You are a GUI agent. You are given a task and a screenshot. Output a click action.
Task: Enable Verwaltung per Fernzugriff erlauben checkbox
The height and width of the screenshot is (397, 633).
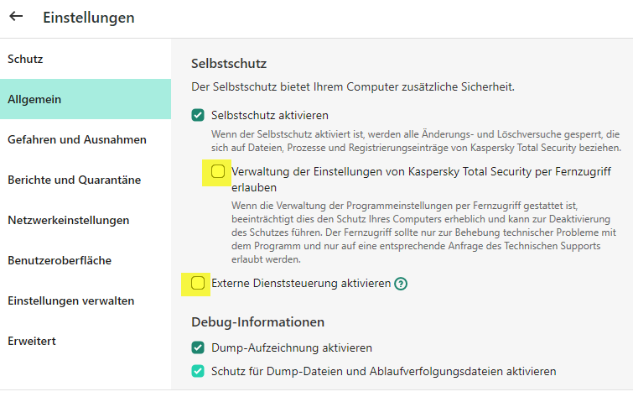218,172
